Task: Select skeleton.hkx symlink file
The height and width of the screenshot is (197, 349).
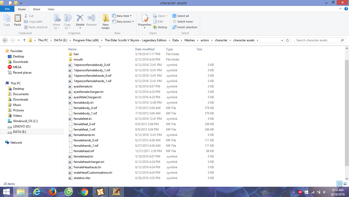Action: click(x=82, y=178)
